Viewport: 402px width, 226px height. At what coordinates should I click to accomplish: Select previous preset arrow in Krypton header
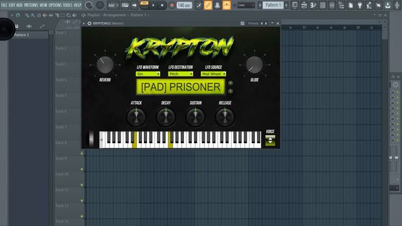262,23
